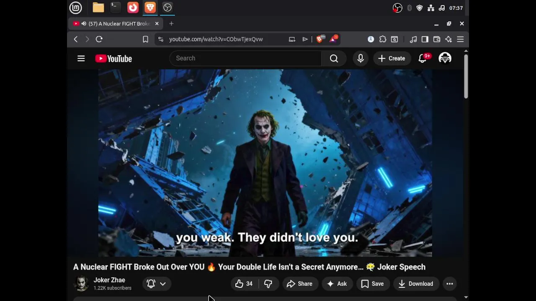Open the 07:37 clock calendar
The image size is (536, 301).
[x=456, y=8]
